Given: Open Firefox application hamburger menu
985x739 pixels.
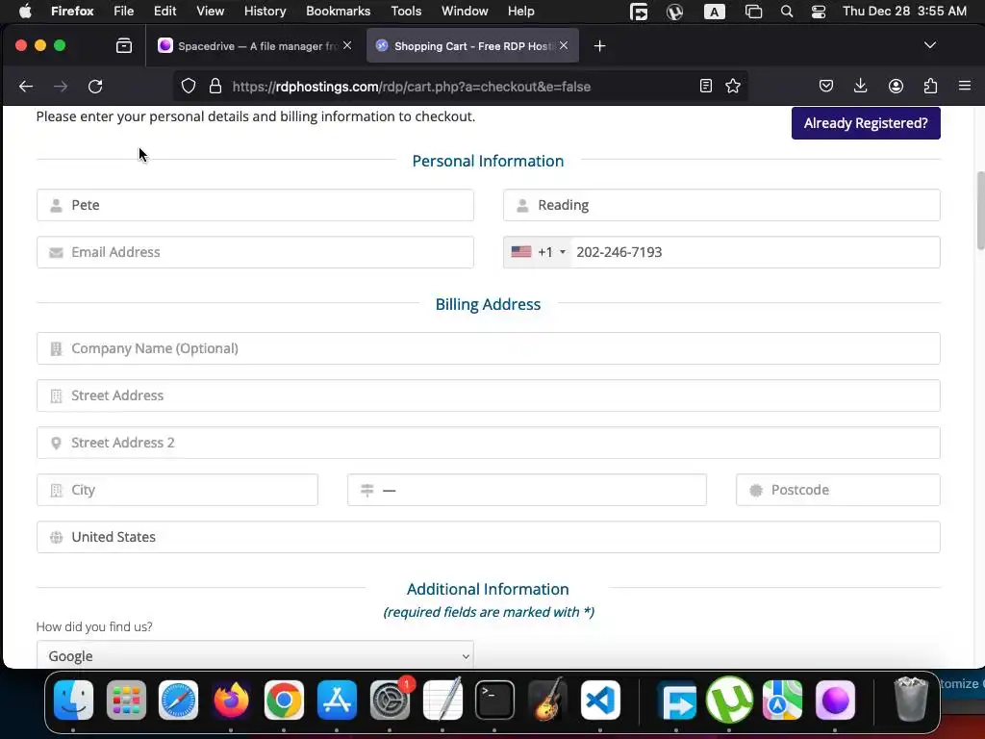Looking at the screenshot, I should pyautogui.click(x=965, y=86).
